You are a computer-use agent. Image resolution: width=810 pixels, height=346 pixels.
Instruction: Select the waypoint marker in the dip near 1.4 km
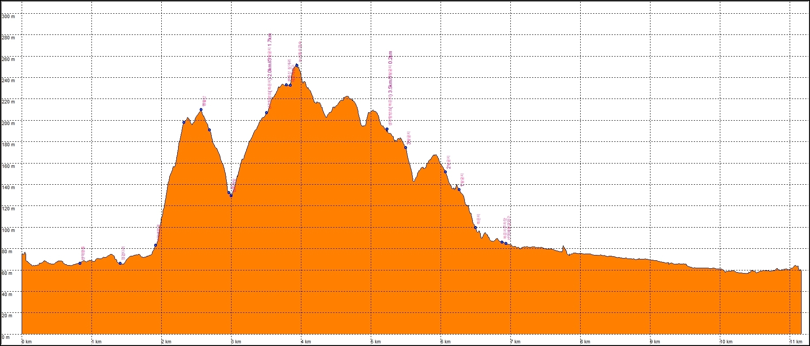click(120, 263)
